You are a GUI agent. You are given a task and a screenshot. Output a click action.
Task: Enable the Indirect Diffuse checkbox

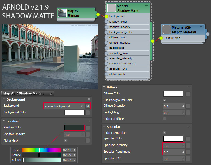pyautogui.click(x=165, y=119)
